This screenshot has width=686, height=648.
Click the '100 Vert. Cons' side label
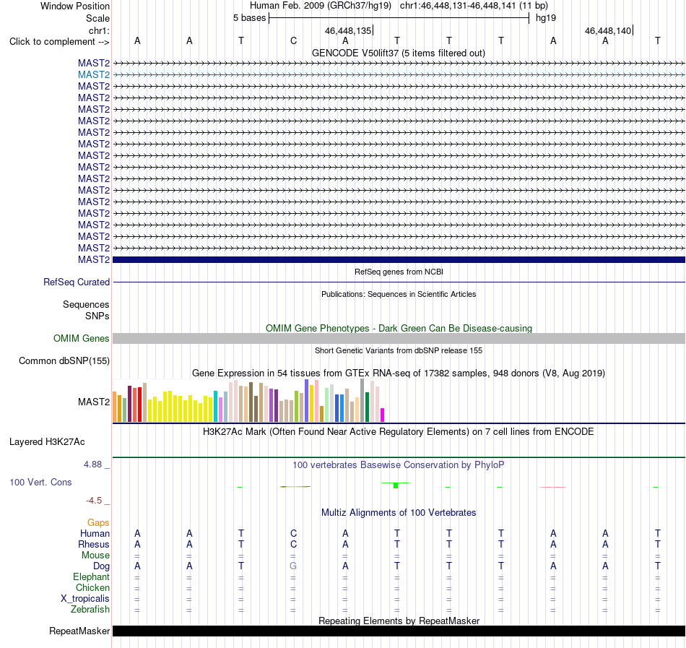(x=40, y=482)
